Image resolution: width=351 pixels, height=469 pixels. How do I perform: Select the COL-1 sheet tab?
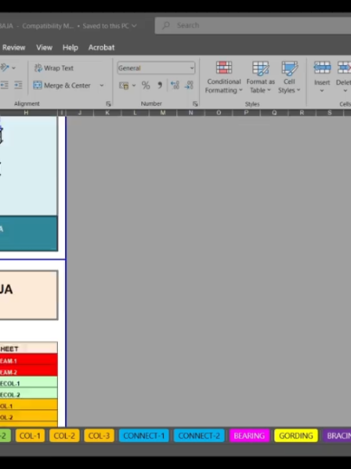tap(30, 435)
